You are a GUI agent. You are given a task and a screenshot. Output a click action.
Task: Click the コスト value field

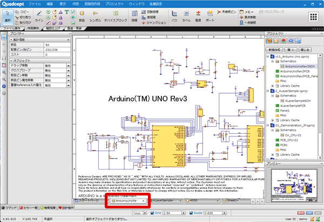click(x=57, y=55)
